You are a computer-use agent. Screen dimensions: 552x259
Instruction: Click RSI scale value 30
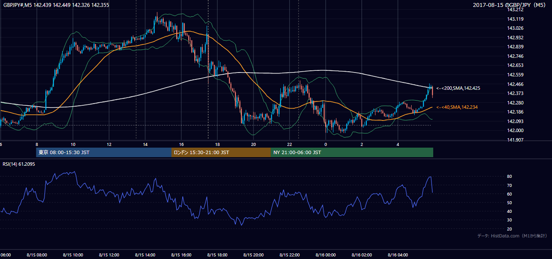point(510,220)
